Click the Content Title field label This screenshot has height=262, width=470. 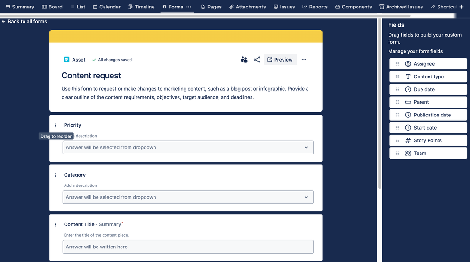tap(79, 224)
